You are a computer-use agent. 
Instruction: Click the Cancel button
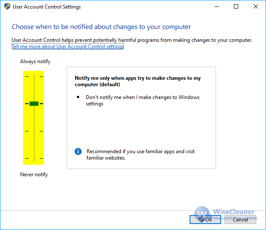click(x=240, y=220)
